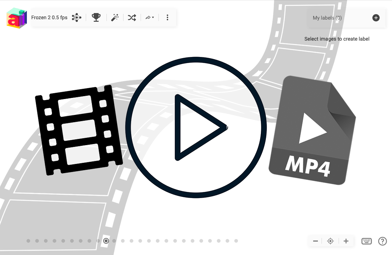The height and width of the screenshot is (255, 392).
Task: Open the three-dot overflow menu
Action: [167, 17]
